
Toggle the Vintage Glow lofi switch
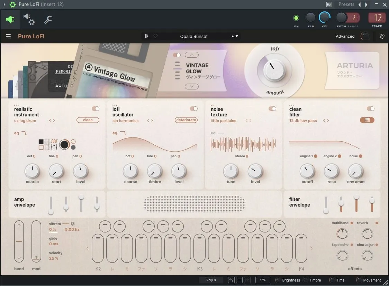point(177,55)
